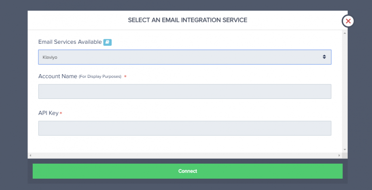The image size is (372, 190).
Task: Click the vertical scrollbar track
Action: 345,89
